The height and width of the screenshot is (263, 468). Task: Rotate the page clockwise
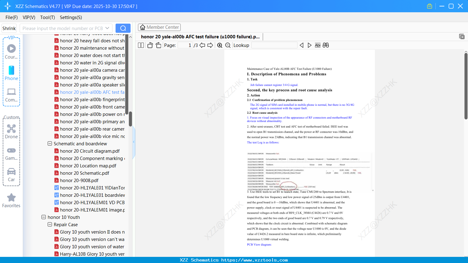pyautogui.click(x=158, y=45)
